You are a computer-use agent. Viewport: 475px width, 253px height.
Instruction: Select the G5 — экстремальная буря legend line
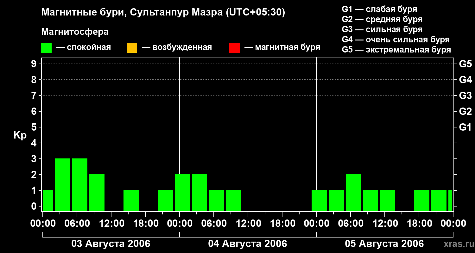(x=396, y=50)
